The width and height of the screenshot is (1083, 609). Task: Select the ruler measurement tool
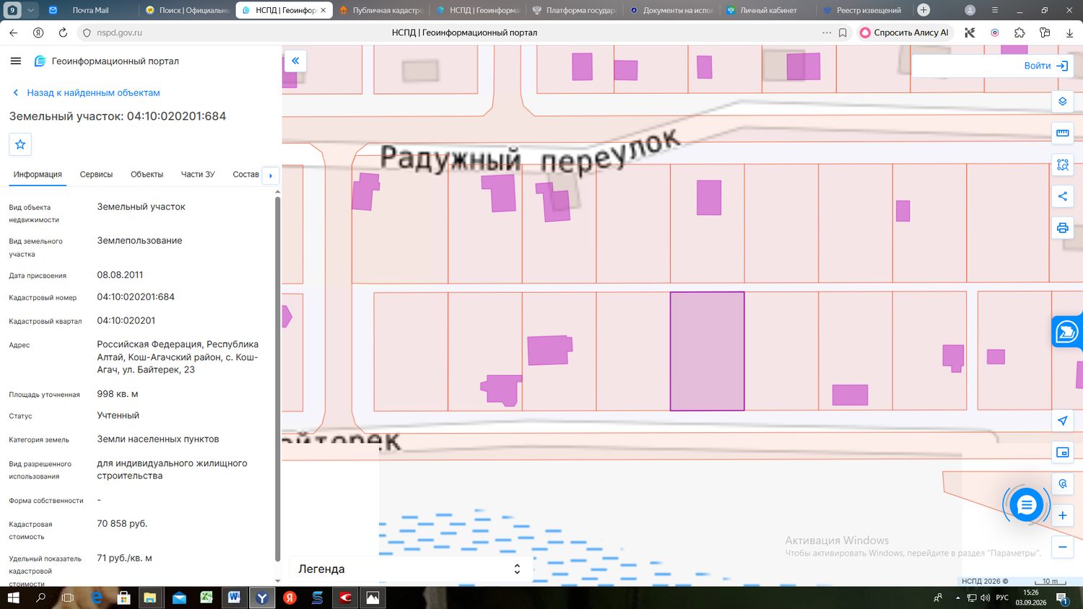[x=1062, y=133]
